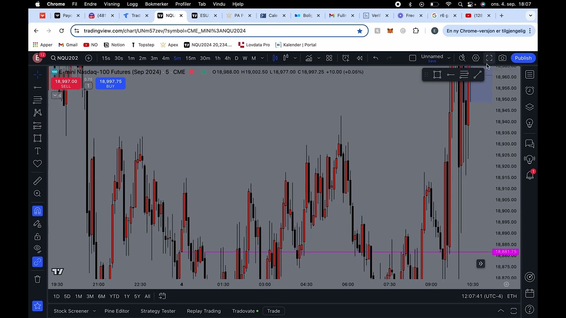This screenshot has width=566, height=318.
Task: Open the Indicators menu
Action: click(x=309, y=58)
